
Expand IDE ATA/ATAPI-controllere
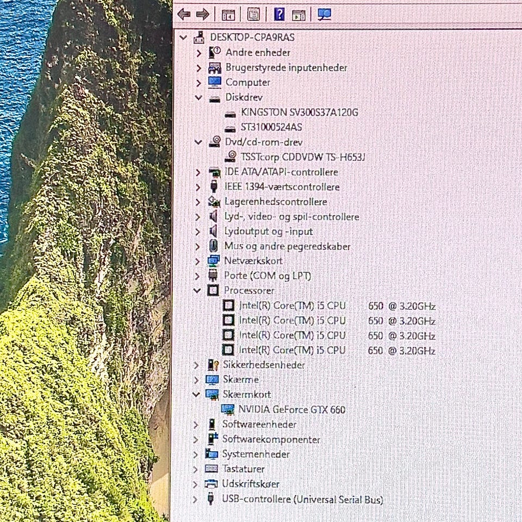[198, 172]
